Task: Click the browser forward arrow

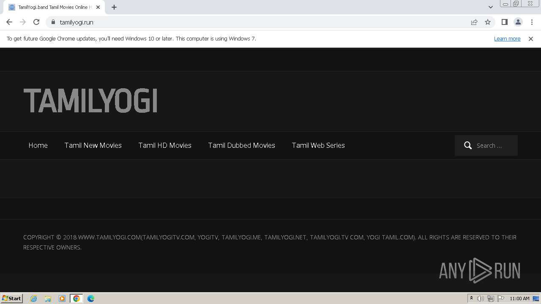Action: (x=23, y=22)
